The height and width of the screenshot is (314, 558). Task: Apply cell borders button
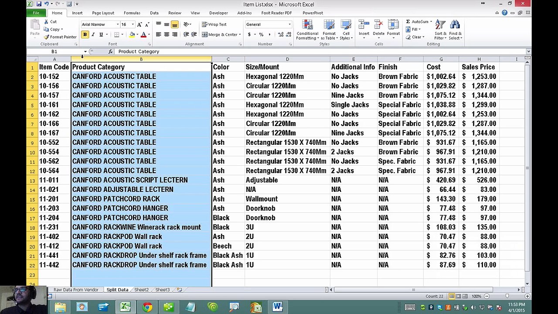[116, 34]
